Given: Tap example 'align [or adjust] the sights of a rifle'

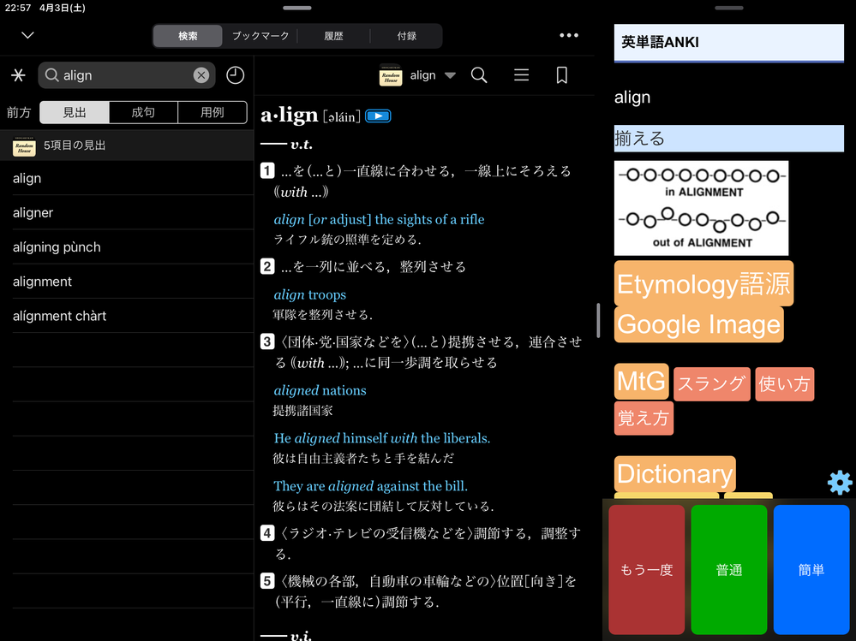Looking at the screenshot, I should 379,219.
